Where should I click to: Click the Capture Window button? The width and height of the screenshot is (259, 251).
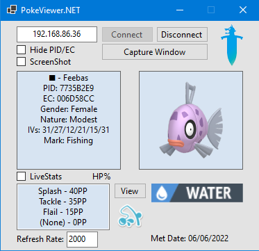155,52
